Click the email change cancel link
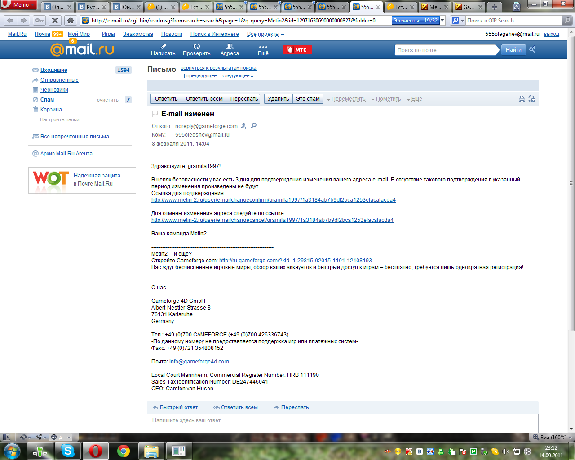The image size is (575, 460). click(272, 220)
